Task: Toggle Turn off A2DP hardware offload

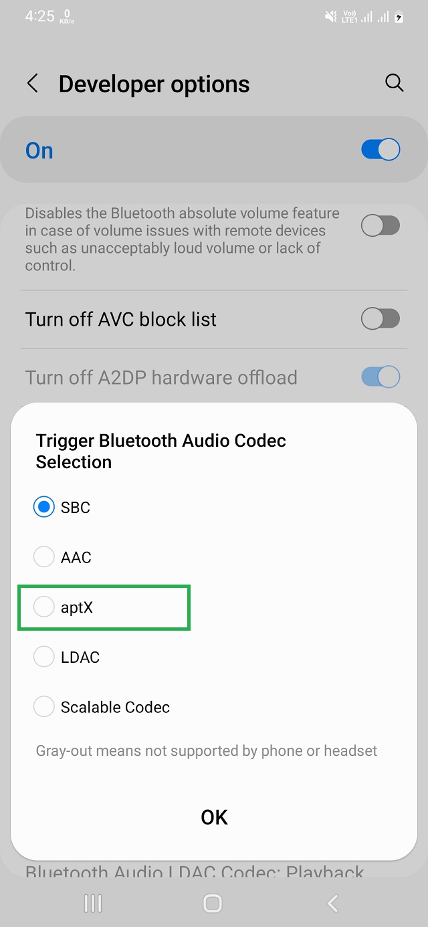Action: (x=380, y=377)
